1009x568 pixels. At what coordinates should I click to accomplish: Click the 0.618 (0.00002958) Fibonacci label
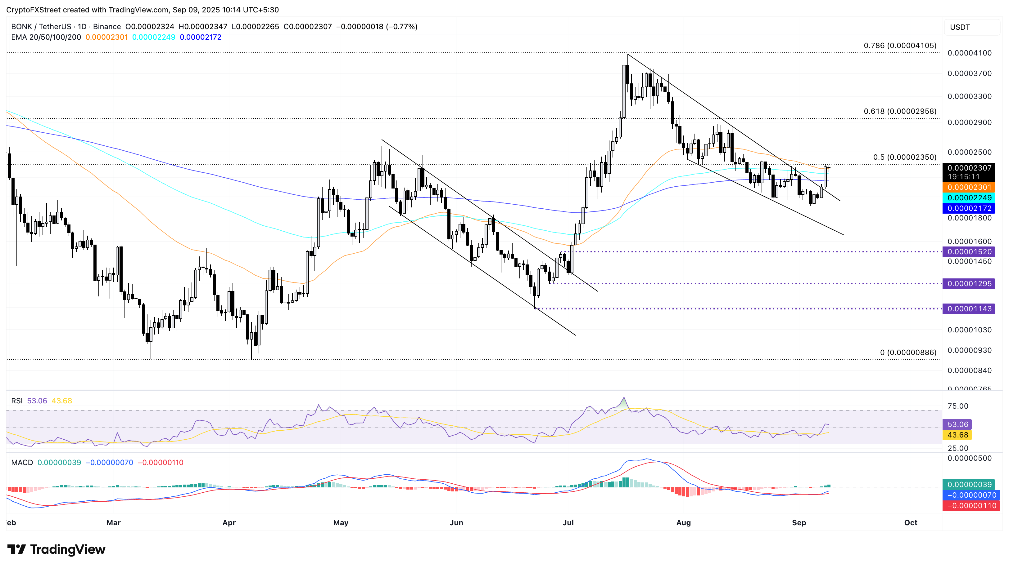pyautogui.click(x=900, y=112)
